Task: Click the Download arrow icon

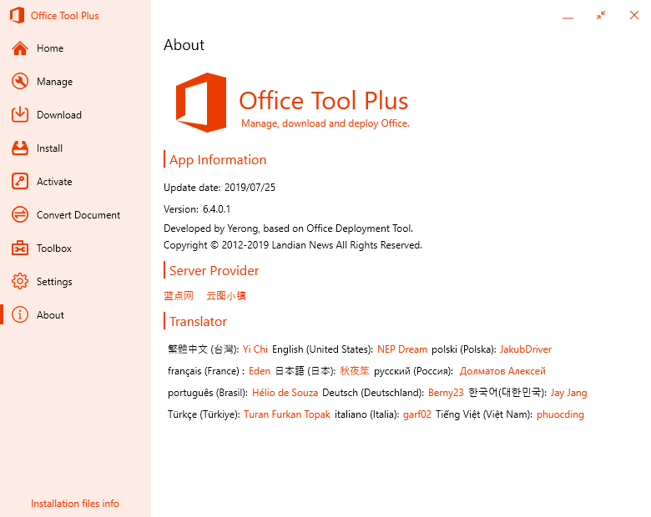Action: tap(20, 114)
